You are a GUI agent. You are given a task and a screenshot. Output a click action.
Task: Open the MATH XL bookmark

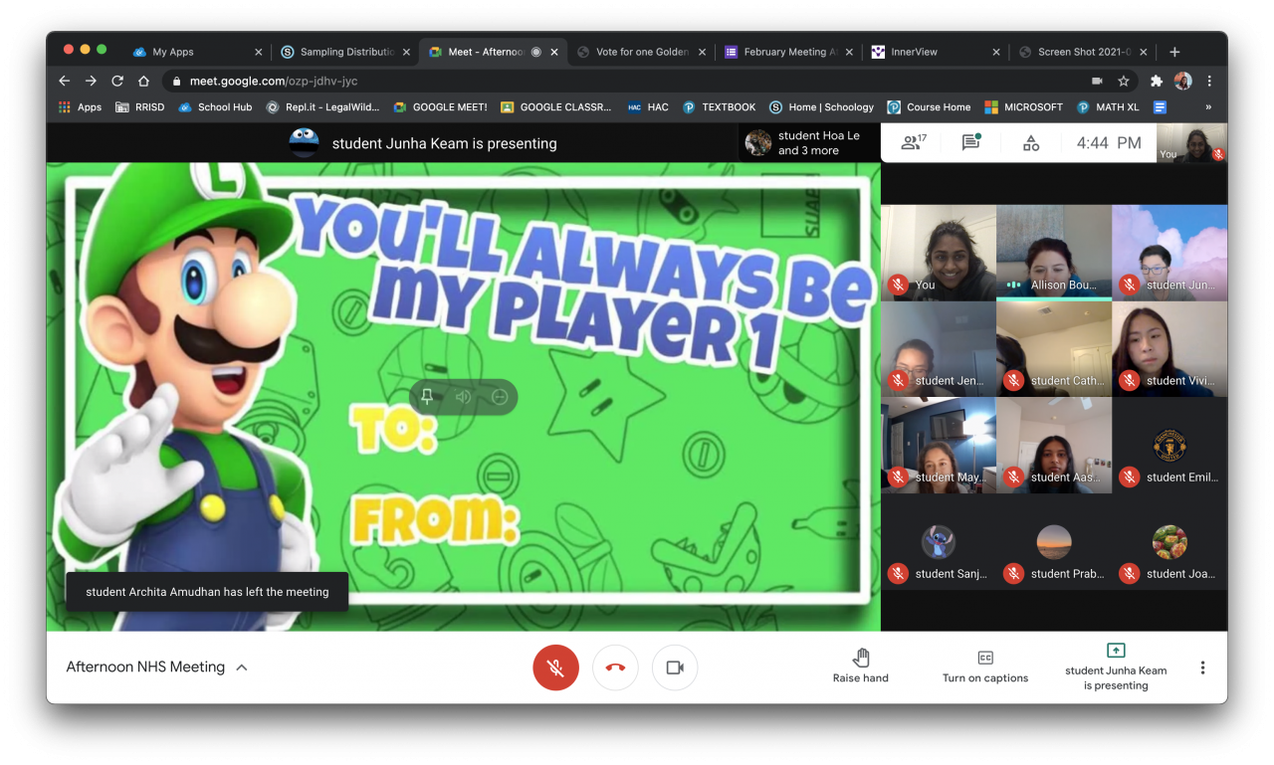[1107, 107]
